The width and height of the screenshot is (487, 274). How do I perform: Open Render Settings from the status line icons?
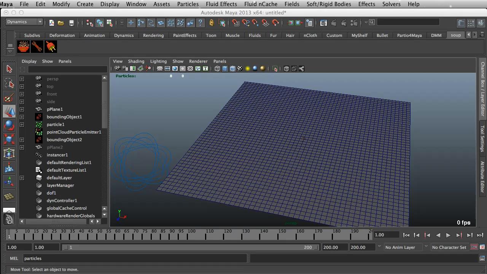353,23
